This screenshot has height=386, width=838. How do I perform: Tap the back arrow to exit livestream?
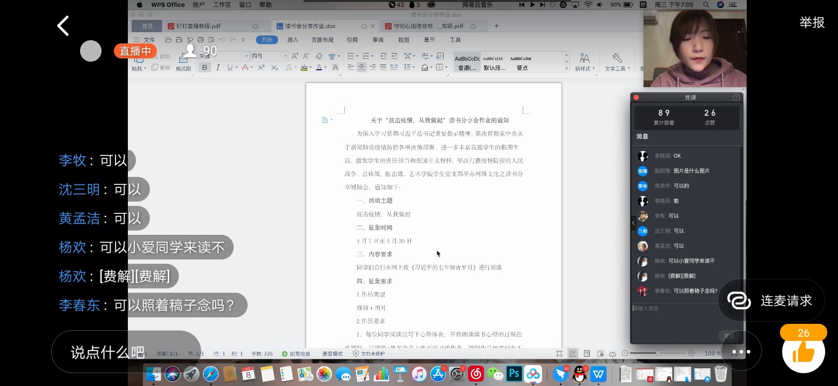[63, 26]
